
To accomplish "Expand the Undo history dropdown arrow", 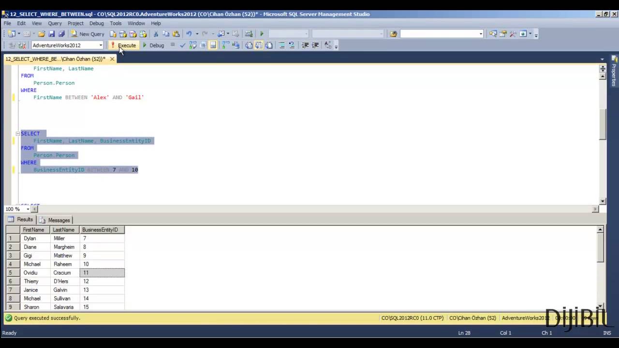I will point(197,34).
